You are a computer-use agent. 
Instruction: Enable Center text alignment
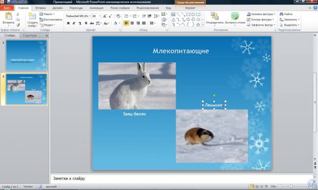[x=132, y=23]
